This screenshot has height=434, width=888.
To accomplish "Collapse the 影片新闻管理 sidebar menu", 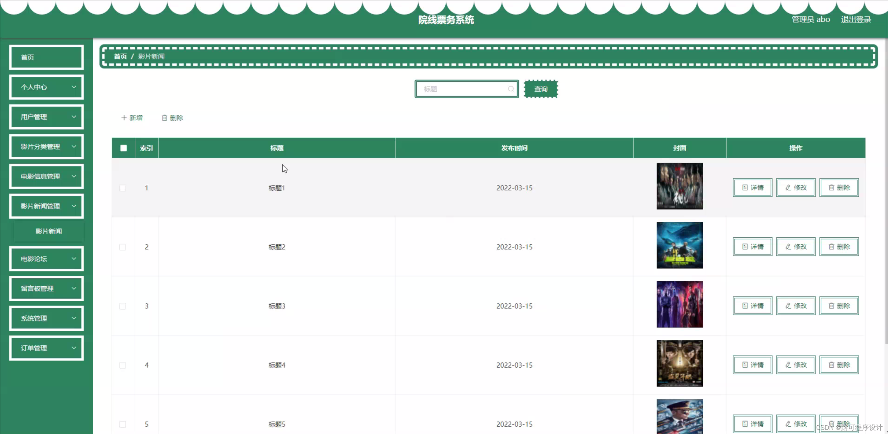I will click(x=47, y=206).
